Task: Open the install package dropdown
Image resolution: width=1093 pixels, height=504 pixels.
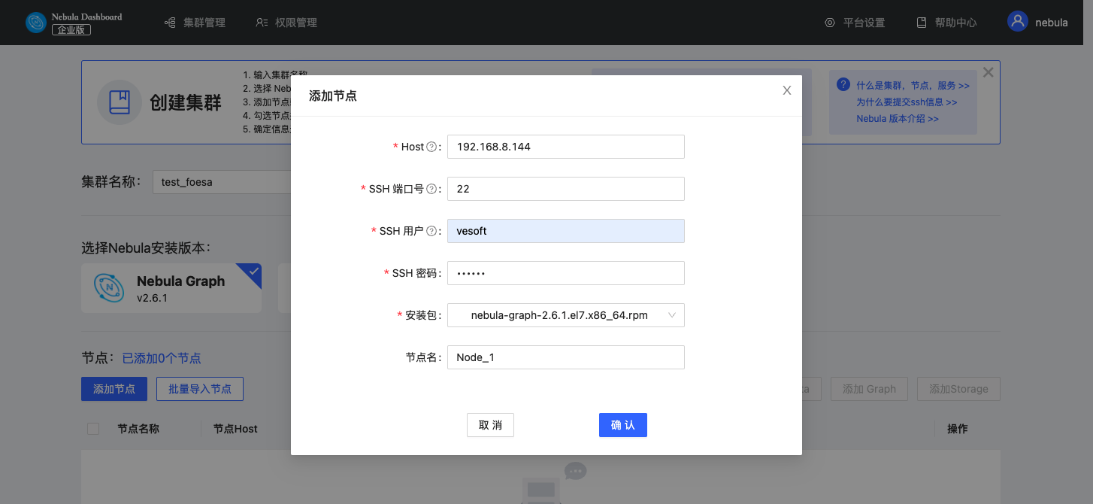Action: coord(565,315)
